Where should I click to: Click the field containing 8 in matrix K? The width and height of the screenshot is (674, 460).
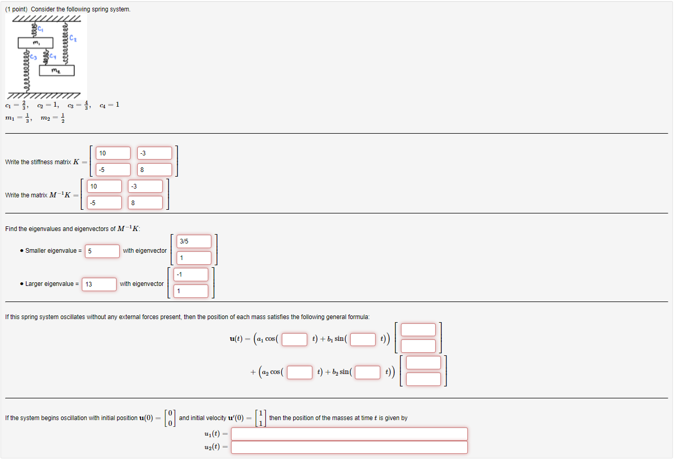click(155, 169)
